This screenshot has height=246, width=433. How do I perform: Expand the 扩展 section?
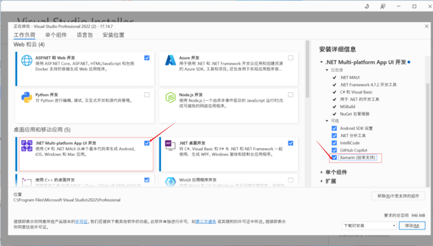322,181
